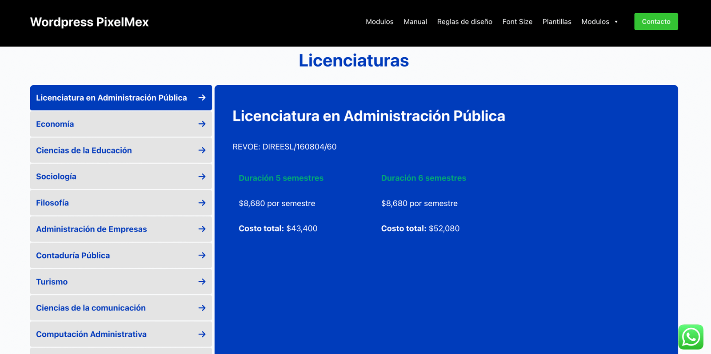This screenshot has height=354, width=711.
Task: Open the Font Size menu link
Action: (x=517, y=22)
